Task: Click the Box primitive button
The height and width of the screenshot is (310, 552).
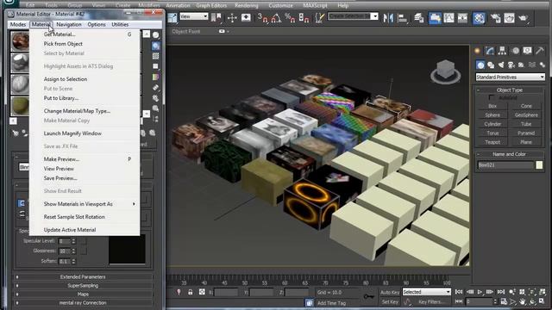Action: pyautogui.click(x=492, y=106)
